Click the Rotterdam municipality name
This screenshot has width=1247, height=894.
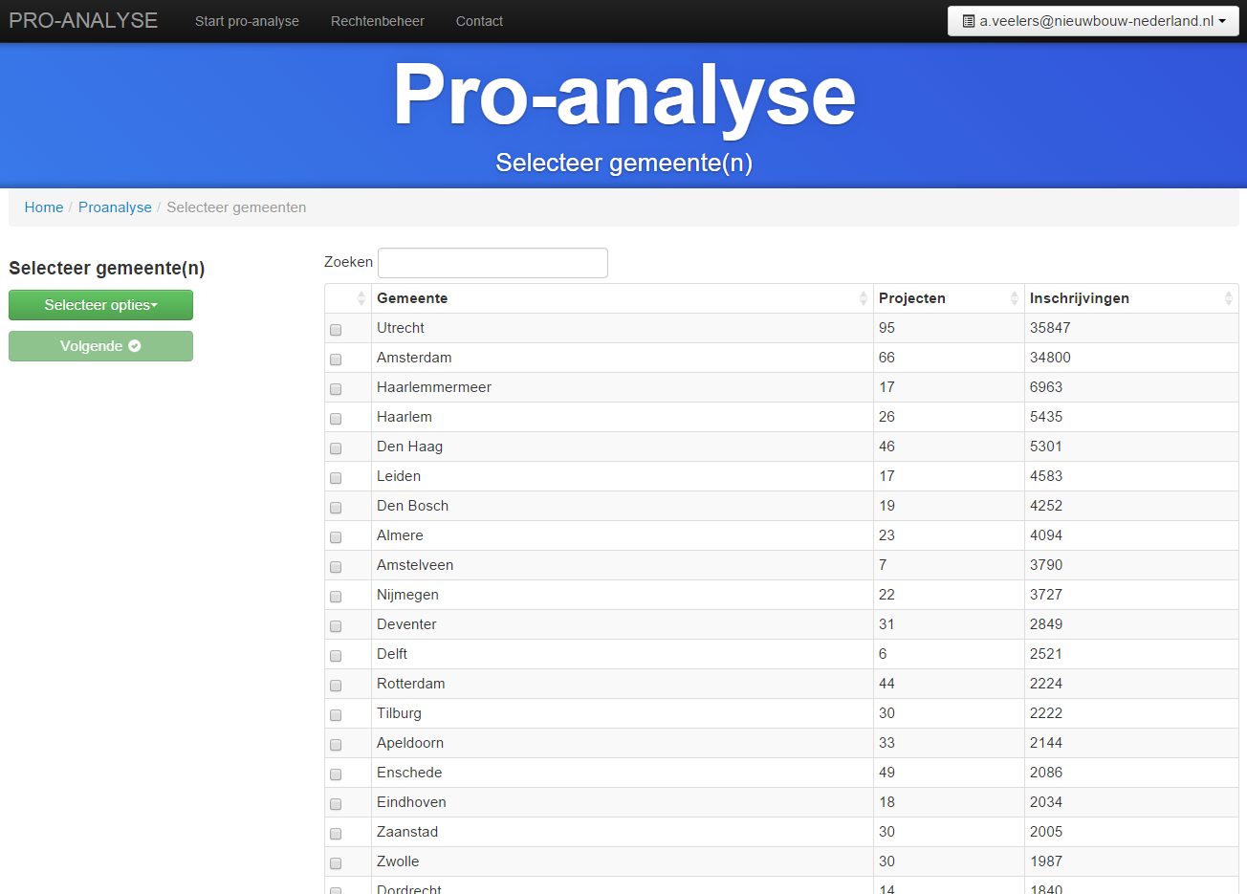[x=410, y=684]
